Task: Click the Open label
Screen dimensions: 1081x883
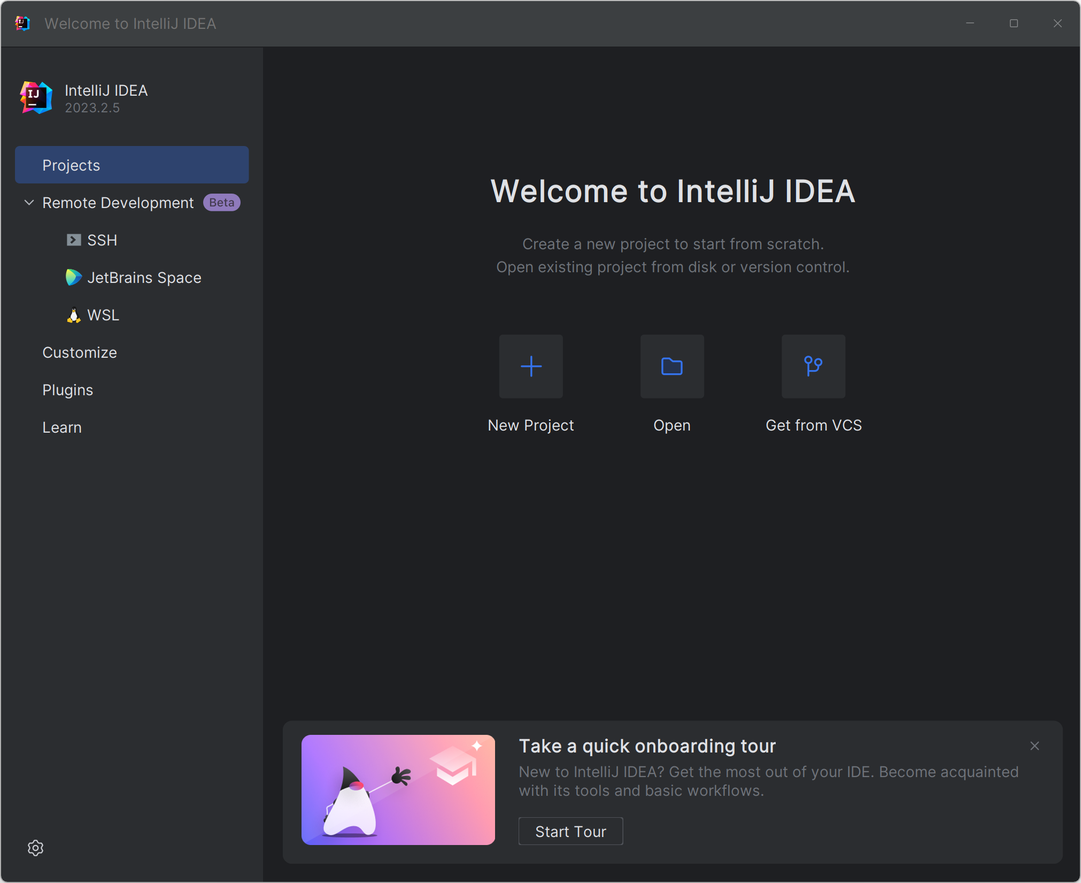Action: point(672,426)
